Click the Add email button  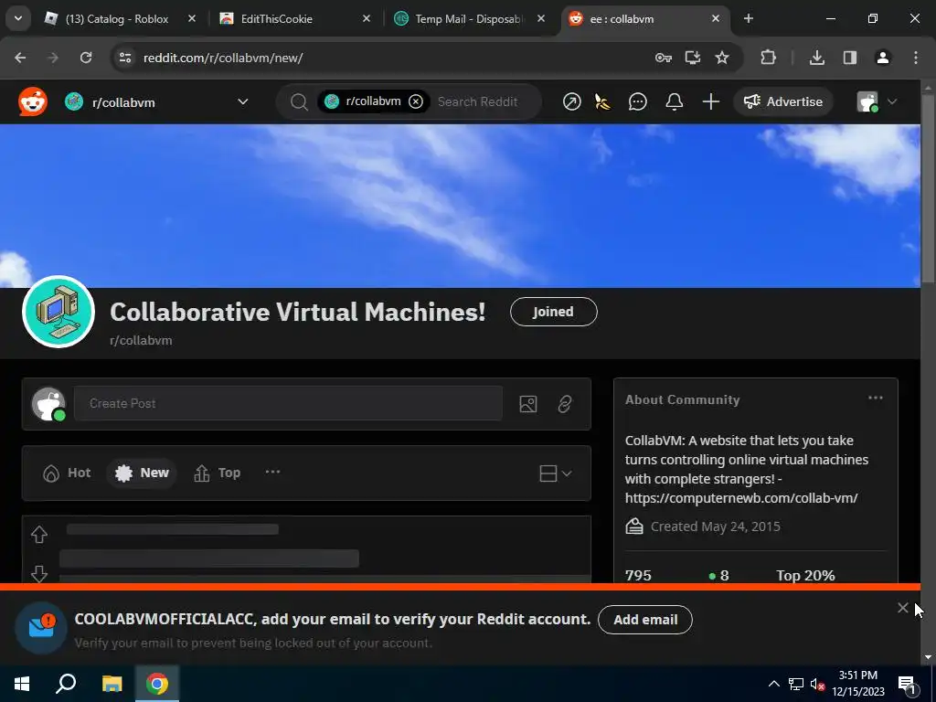coord(645,620)
